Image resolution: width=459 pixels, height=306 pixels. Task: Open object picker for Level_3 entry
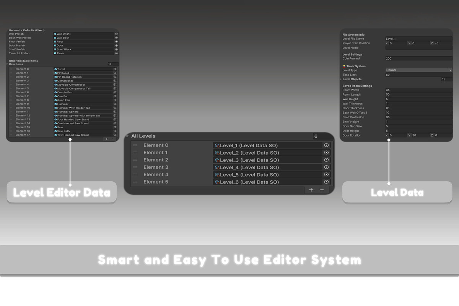click(x=326, y=160)
